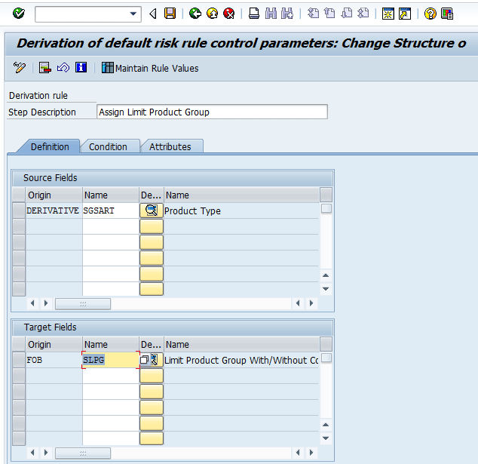Screen dimensions: 478x464
Task: Select the DERIVATIVE row in Source Fields
Action: click(x=19, y=210)
